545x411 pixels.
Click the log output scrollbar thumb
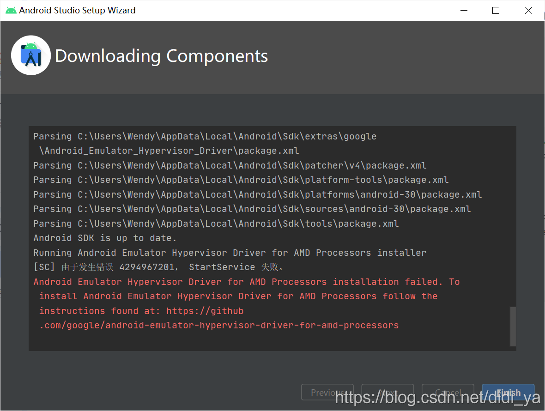[x=513, y=326]
